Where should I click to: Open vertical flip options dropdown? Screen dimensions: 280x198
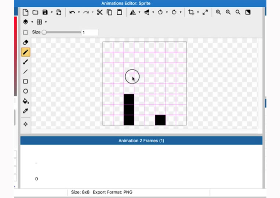(x=153, y=12)
